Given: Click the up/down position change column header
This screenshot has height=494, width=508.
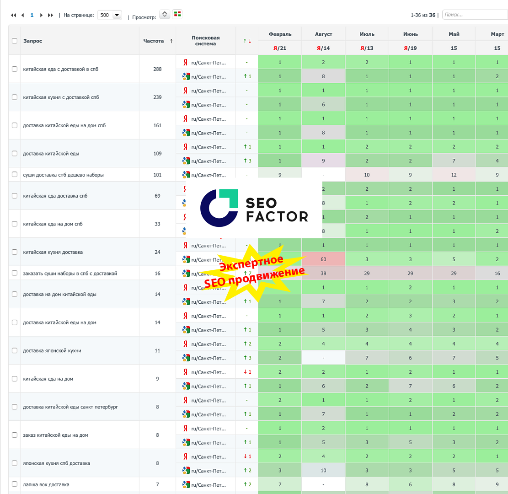Looking at the screenshot, I should (x=247, y=41).
